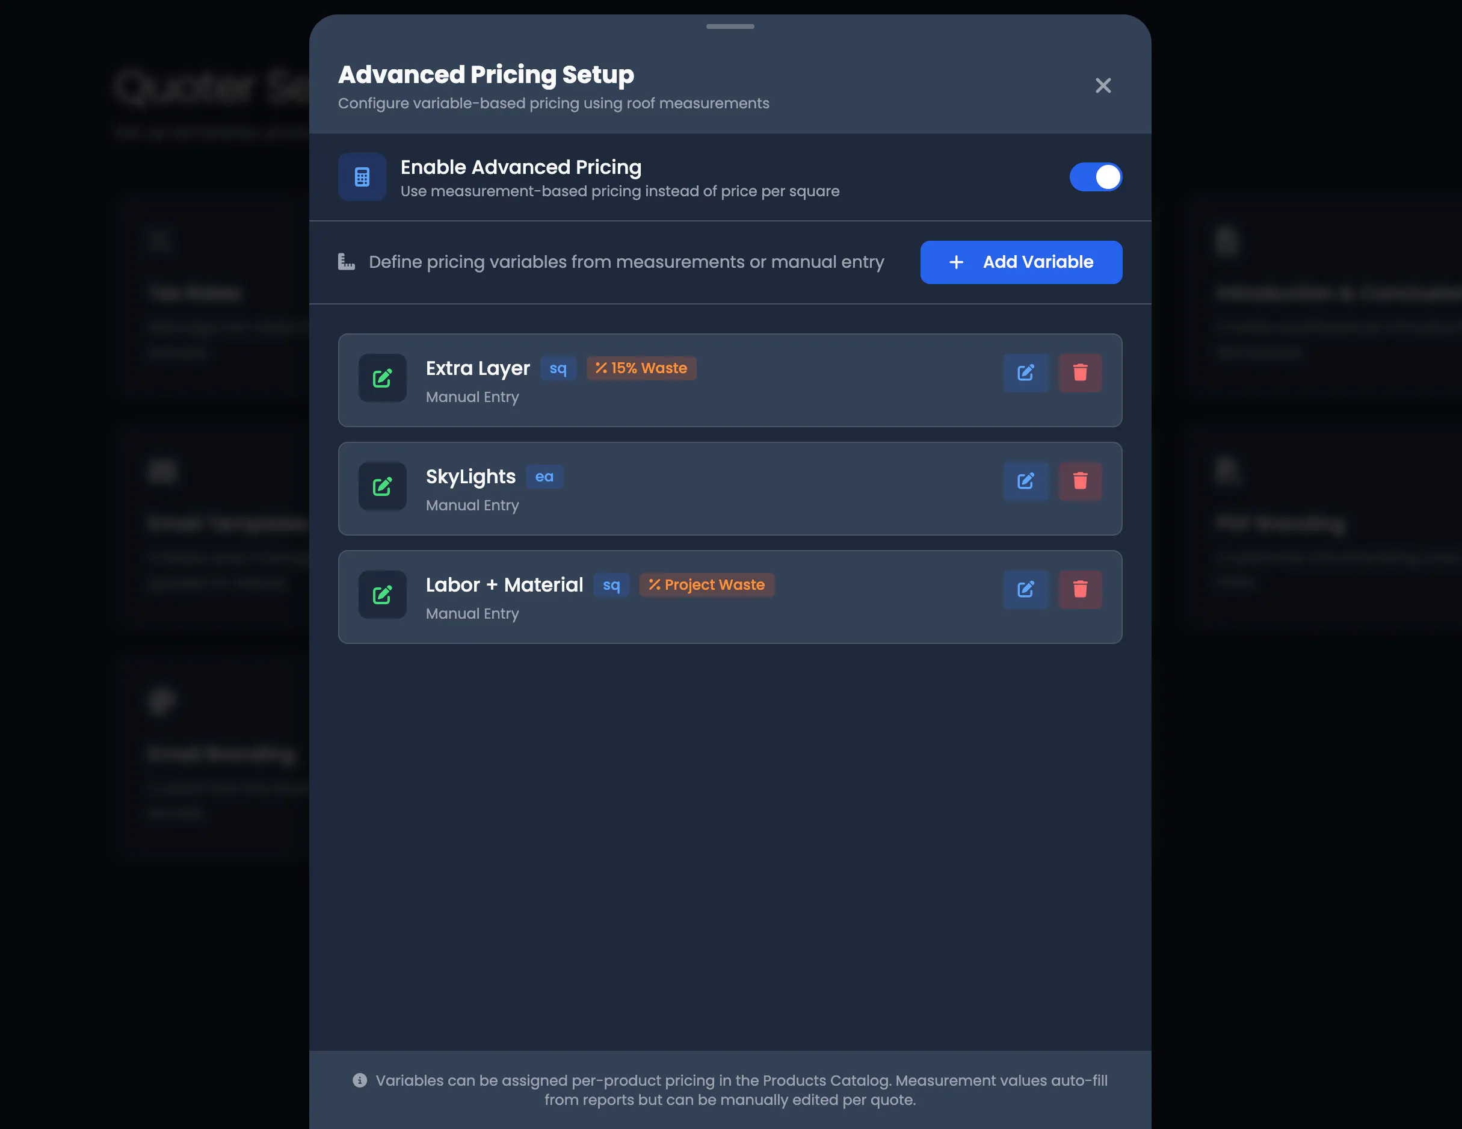Click the Enable Advanced Pricing label text
Image resolution: width=1462 pixels, height=1129 pixels.
click(521, 167)
